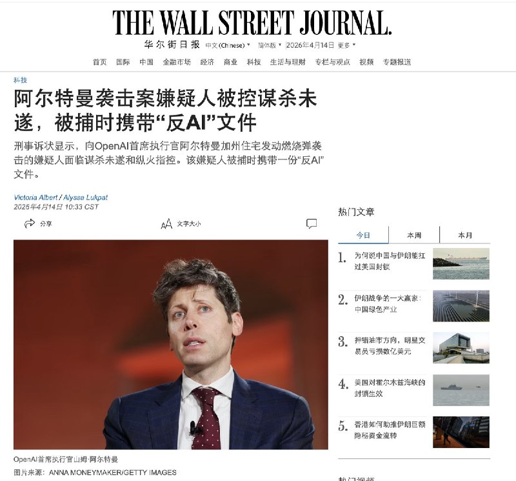Screen dimensions: 516x481
Task: Switch to the 本月 popular articles tab
Action: tap(465, 235)
